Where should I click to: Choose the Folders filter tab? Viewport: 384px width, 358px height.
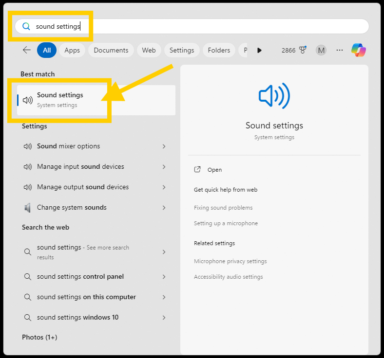click(x=219, y=50)
